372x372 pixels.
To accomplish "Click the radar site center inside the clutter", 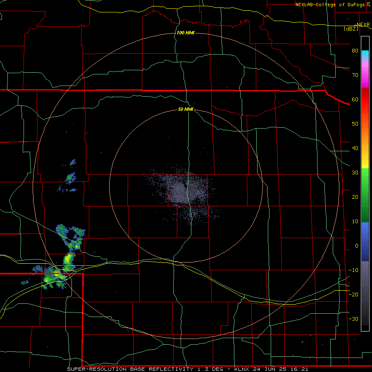I will coord(185,187).
